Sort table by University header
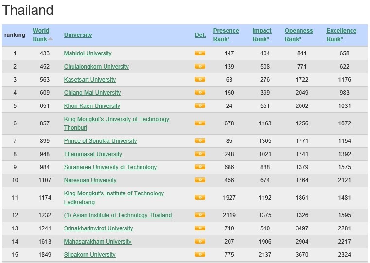This screenshot has height=263, width=370. pyautogui.click(x=78, y=35)
